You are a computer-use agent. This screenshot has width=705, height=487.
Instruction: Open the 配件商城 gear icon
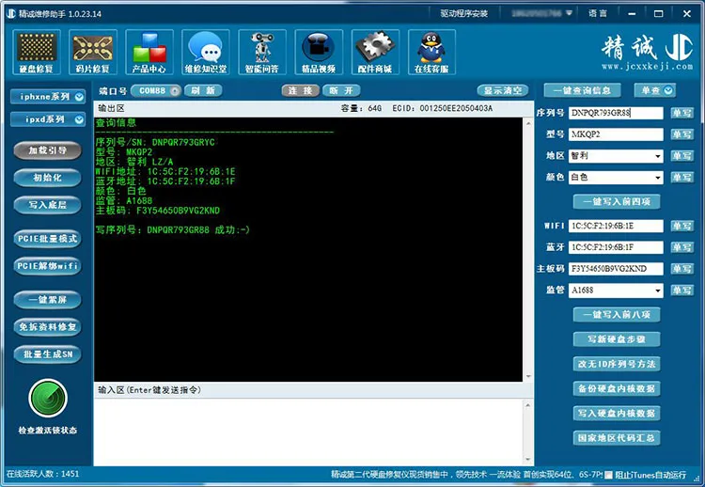[375, 52]
